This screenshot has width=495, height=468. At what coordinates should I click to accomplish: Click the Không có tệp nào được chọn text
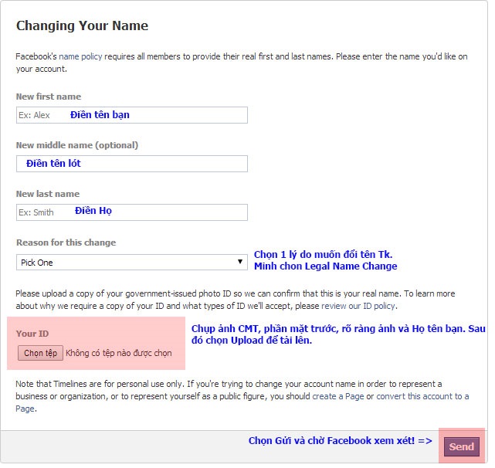(x=119, y=353)
